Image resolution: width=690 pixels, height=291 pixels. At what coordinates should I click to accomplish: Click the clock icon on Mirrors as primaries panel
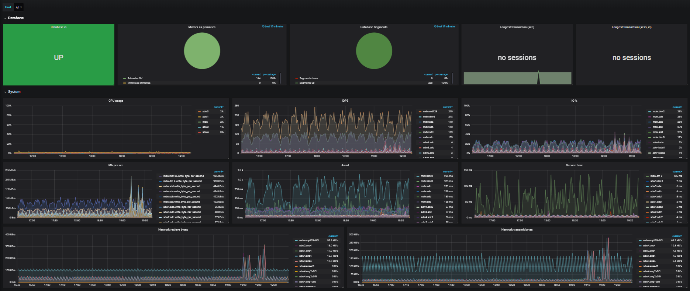(x=263, y=27)
